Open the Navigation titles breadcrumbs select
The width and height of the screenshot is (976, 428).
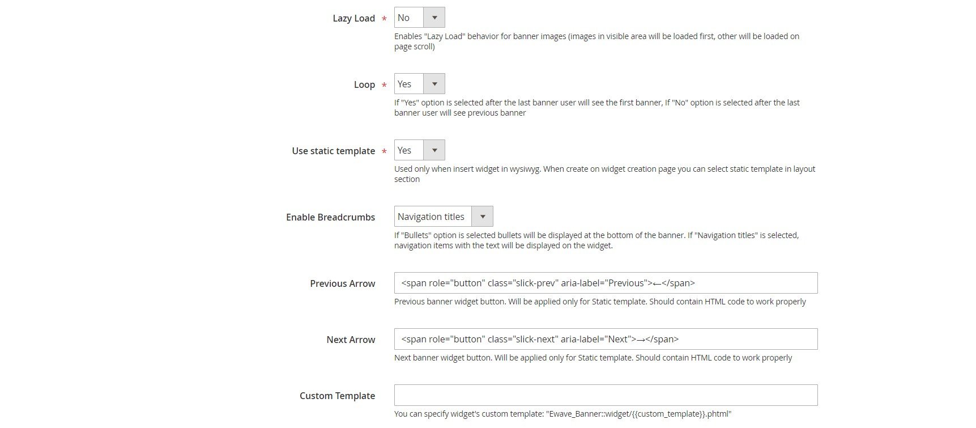coord(444,217)
